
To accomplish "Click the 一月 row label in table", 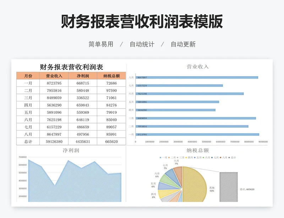I will coord(28,83).
